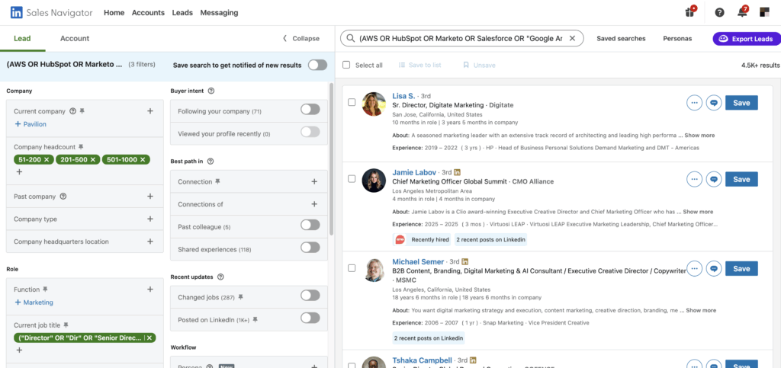
Task: Check the box for Michael Semer
Action: pos(352,268)
